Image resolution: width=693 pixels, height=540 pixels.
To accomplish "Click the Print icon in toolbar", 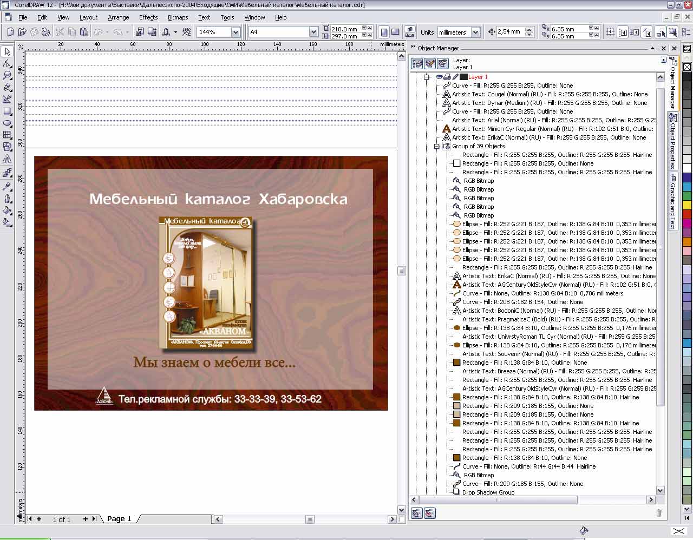I will (46, 32).
